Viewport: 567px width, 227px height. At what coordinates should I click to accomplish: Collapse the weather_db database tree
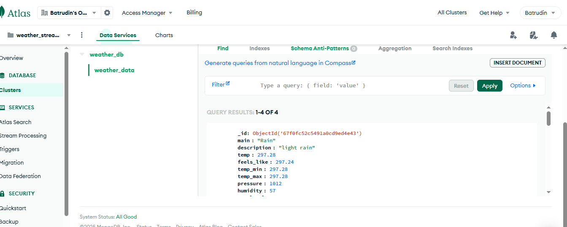tap(82, 54)
